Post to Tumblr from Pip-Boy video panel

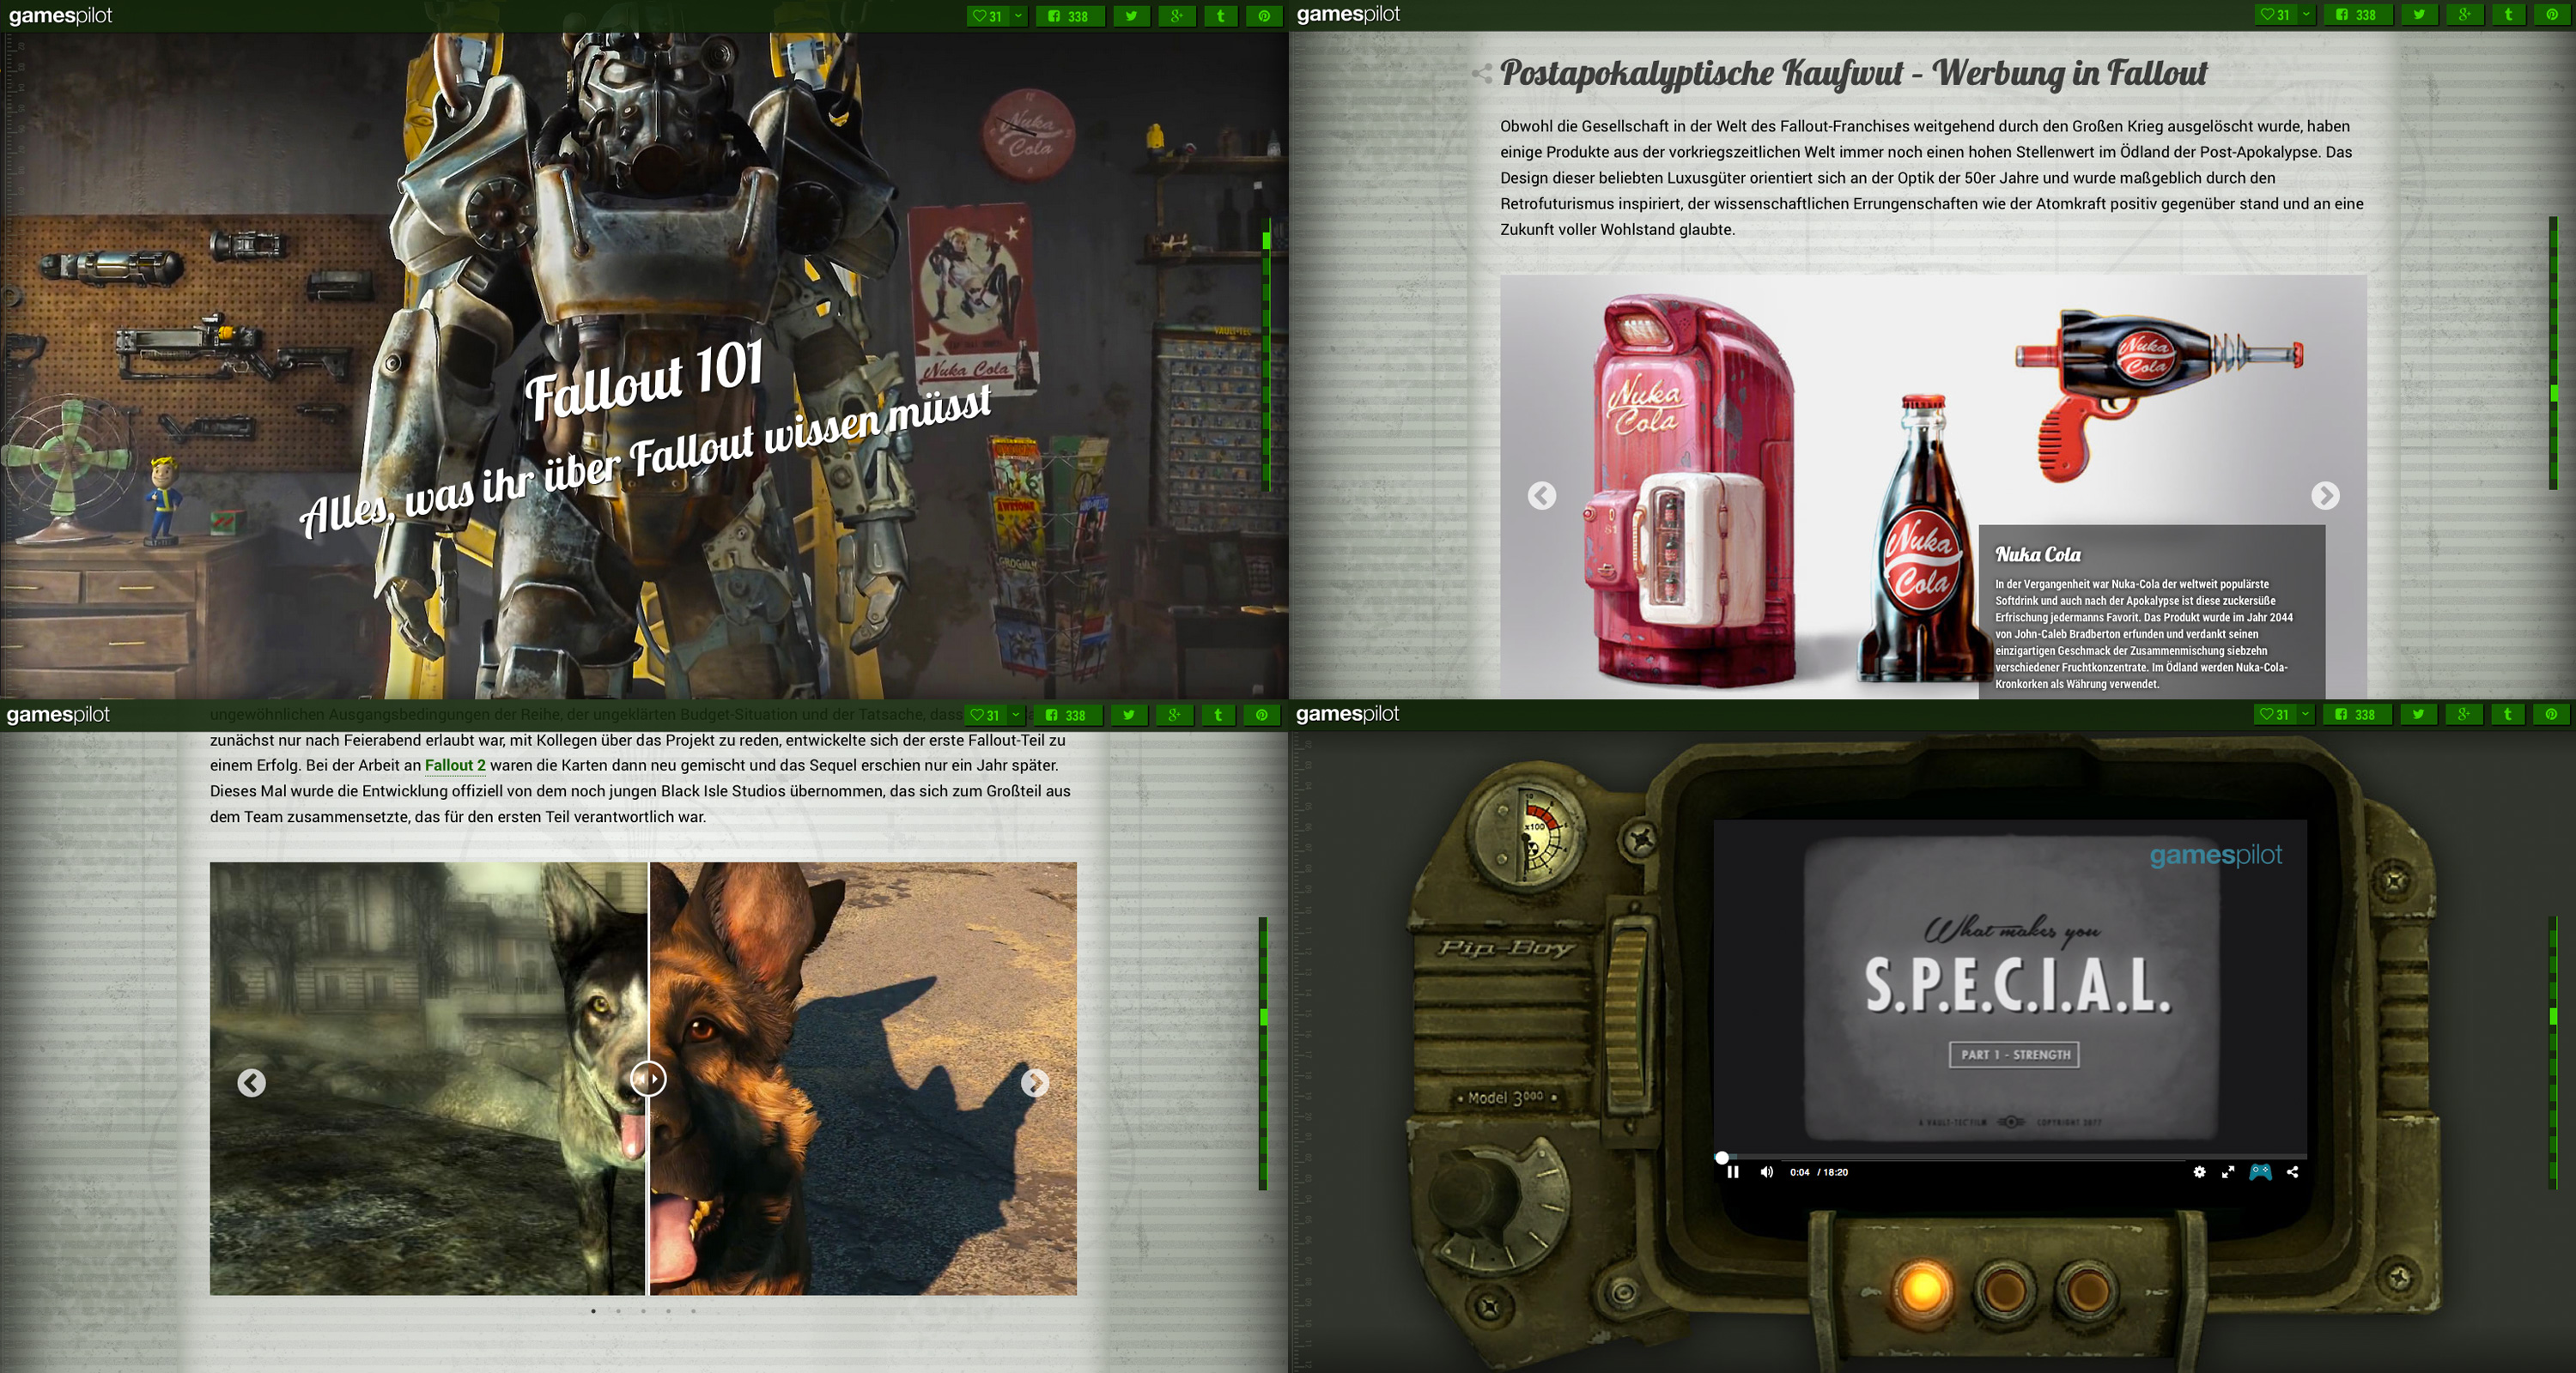click(2507, 713)
